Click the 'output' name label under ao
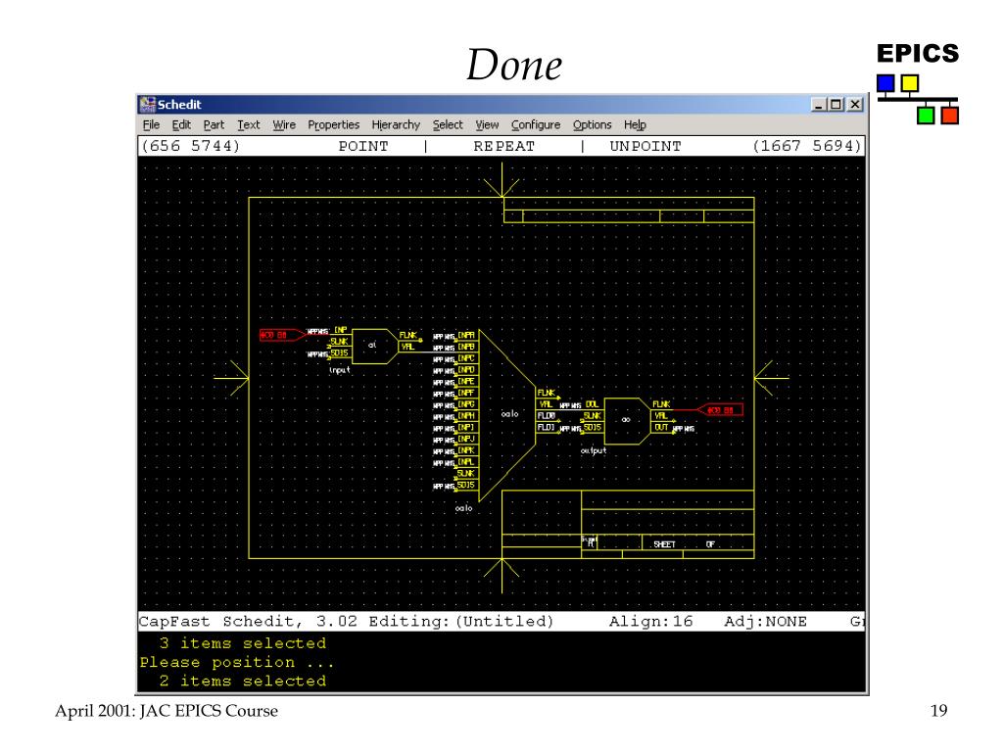Screen dimensions: 1003x752 (x=594, y=450)
